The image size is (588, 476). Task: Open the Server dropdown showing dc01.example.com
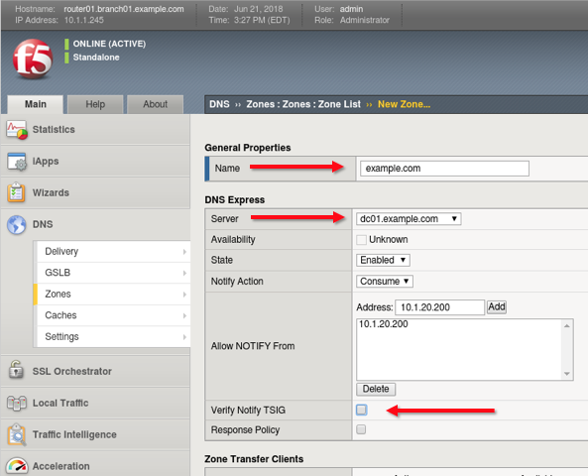click(x=409, y=219)
